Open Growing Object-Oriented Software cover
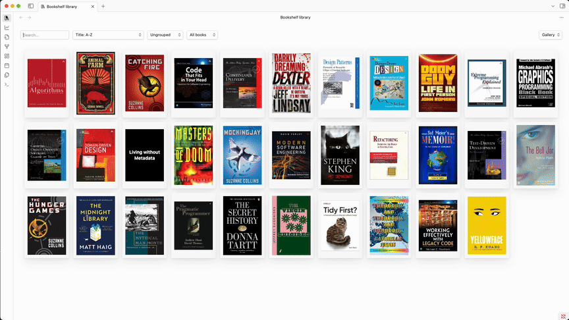This screenshot has height=320, width=569. [47, 155]
